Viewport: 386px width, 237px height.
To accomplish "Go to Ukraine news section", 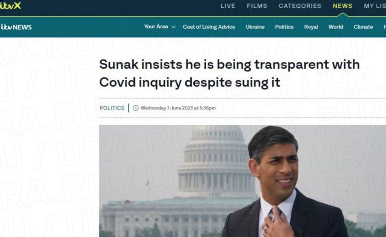I will (x=255, y=27).
